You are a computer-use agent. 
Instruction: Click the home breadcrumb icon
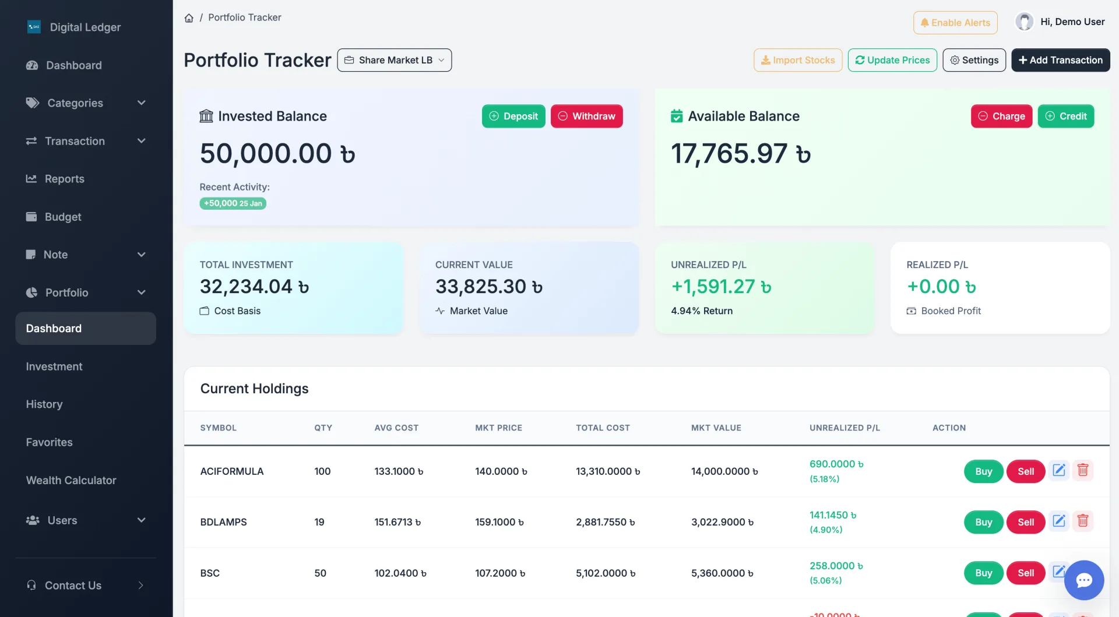pos(189,18)
